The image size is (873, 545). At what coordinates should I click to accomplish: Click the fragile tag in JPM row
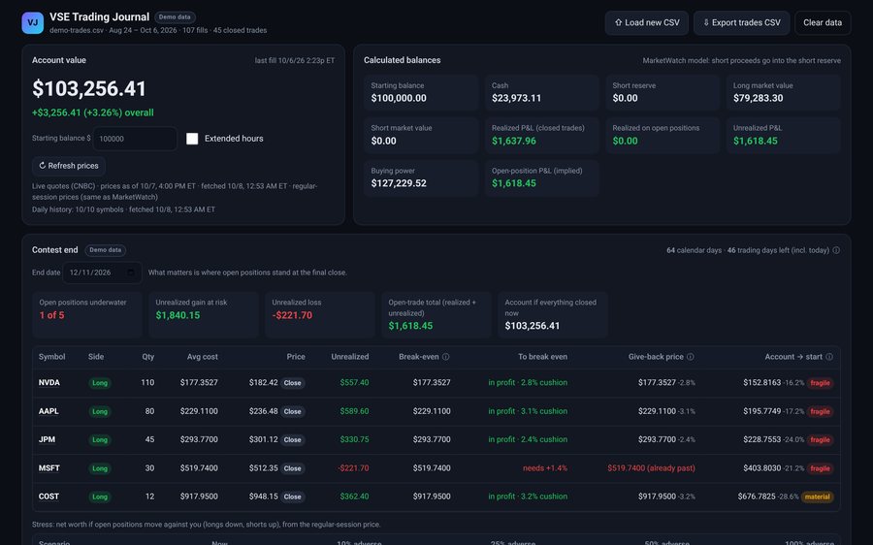click(820, 440)
